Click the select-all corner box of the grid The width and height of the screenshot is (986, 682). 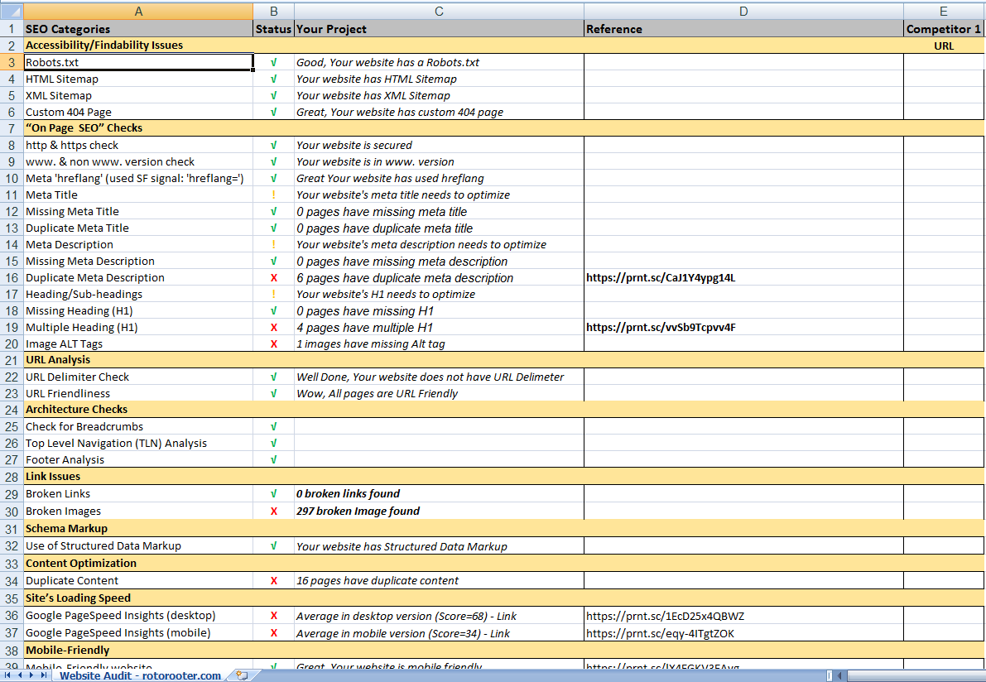tap(11, 11)
